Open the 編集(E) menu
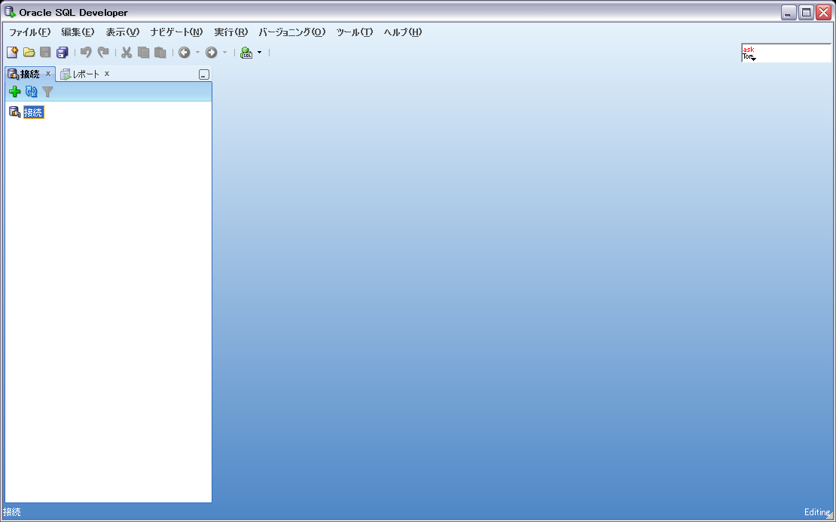The image size is (836, 522). (x=78, y=32)
